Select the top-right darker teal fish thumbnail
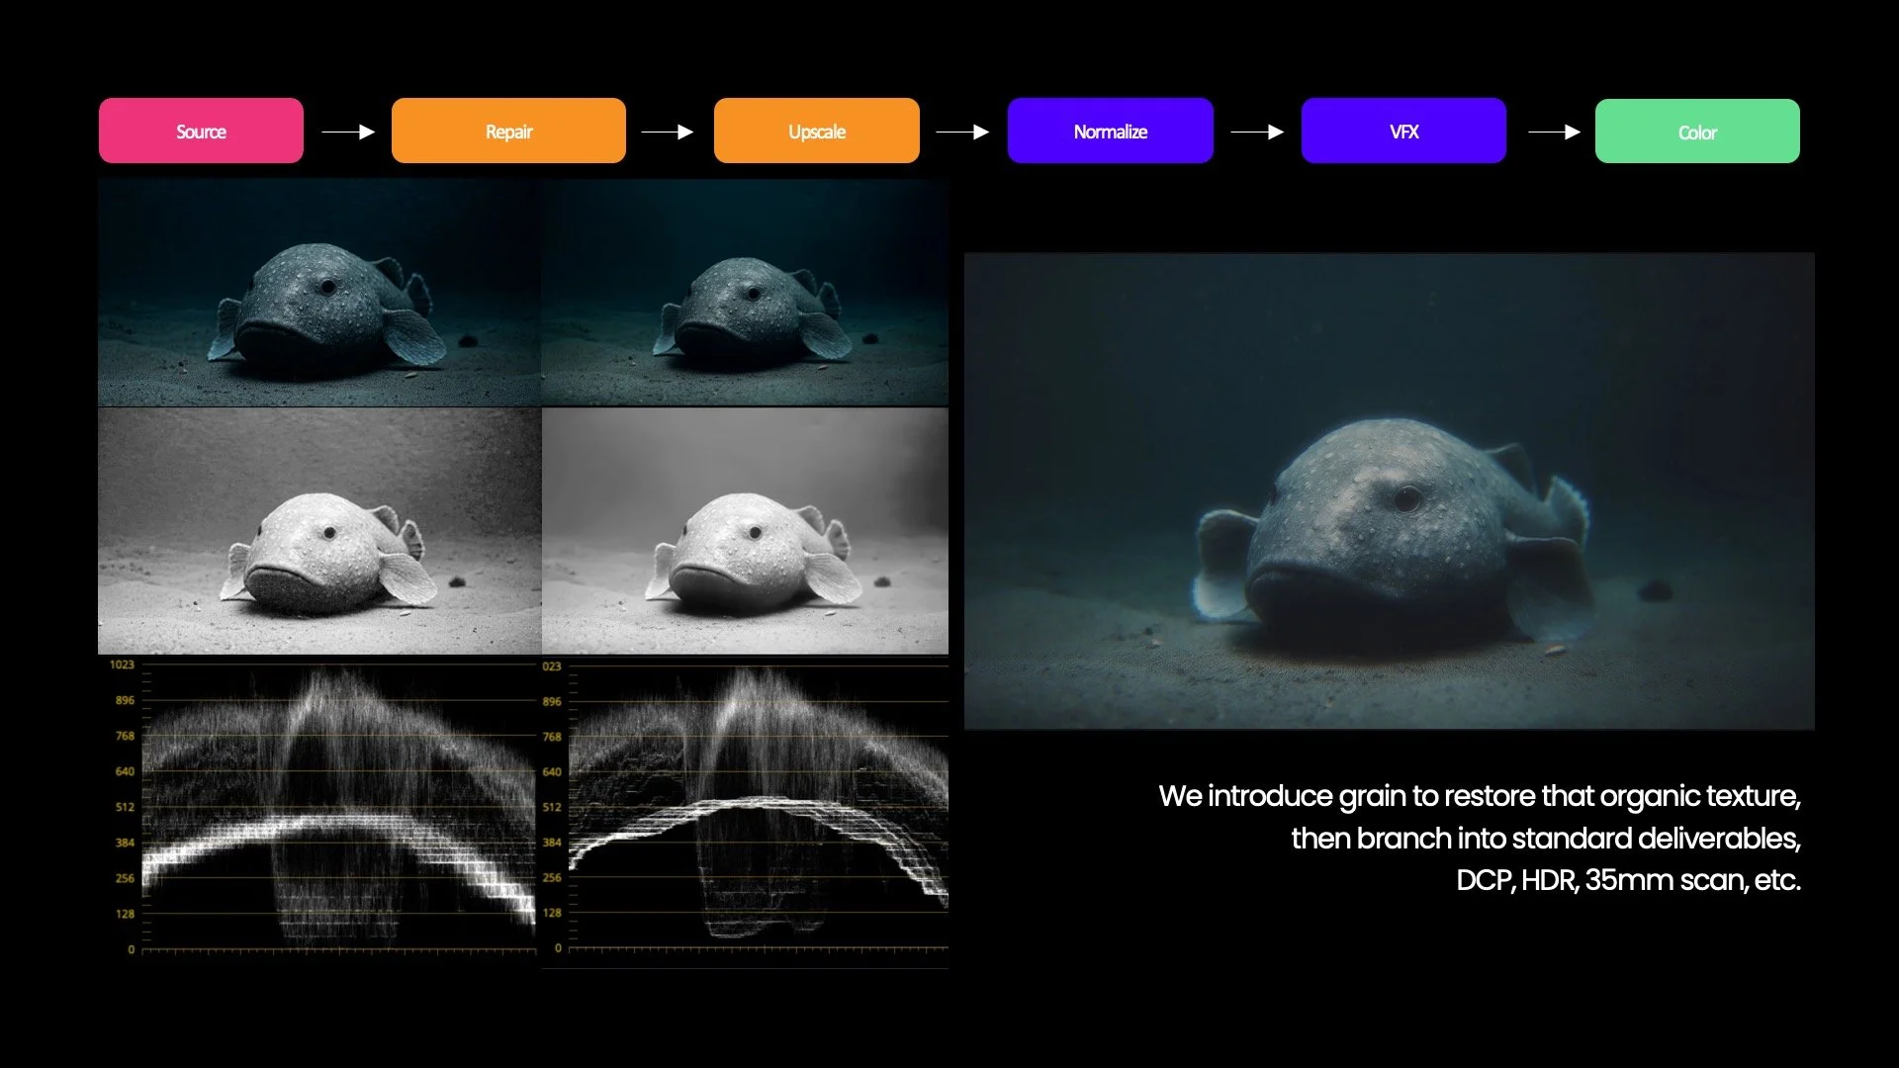The width and height of the screenshot is (1899, 1068). [745, 293]
